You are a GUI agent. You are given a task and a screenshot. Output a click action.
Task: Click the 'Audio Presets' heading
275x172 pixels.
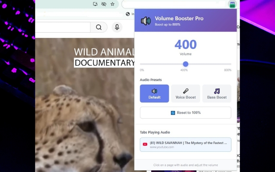point(151,80)
